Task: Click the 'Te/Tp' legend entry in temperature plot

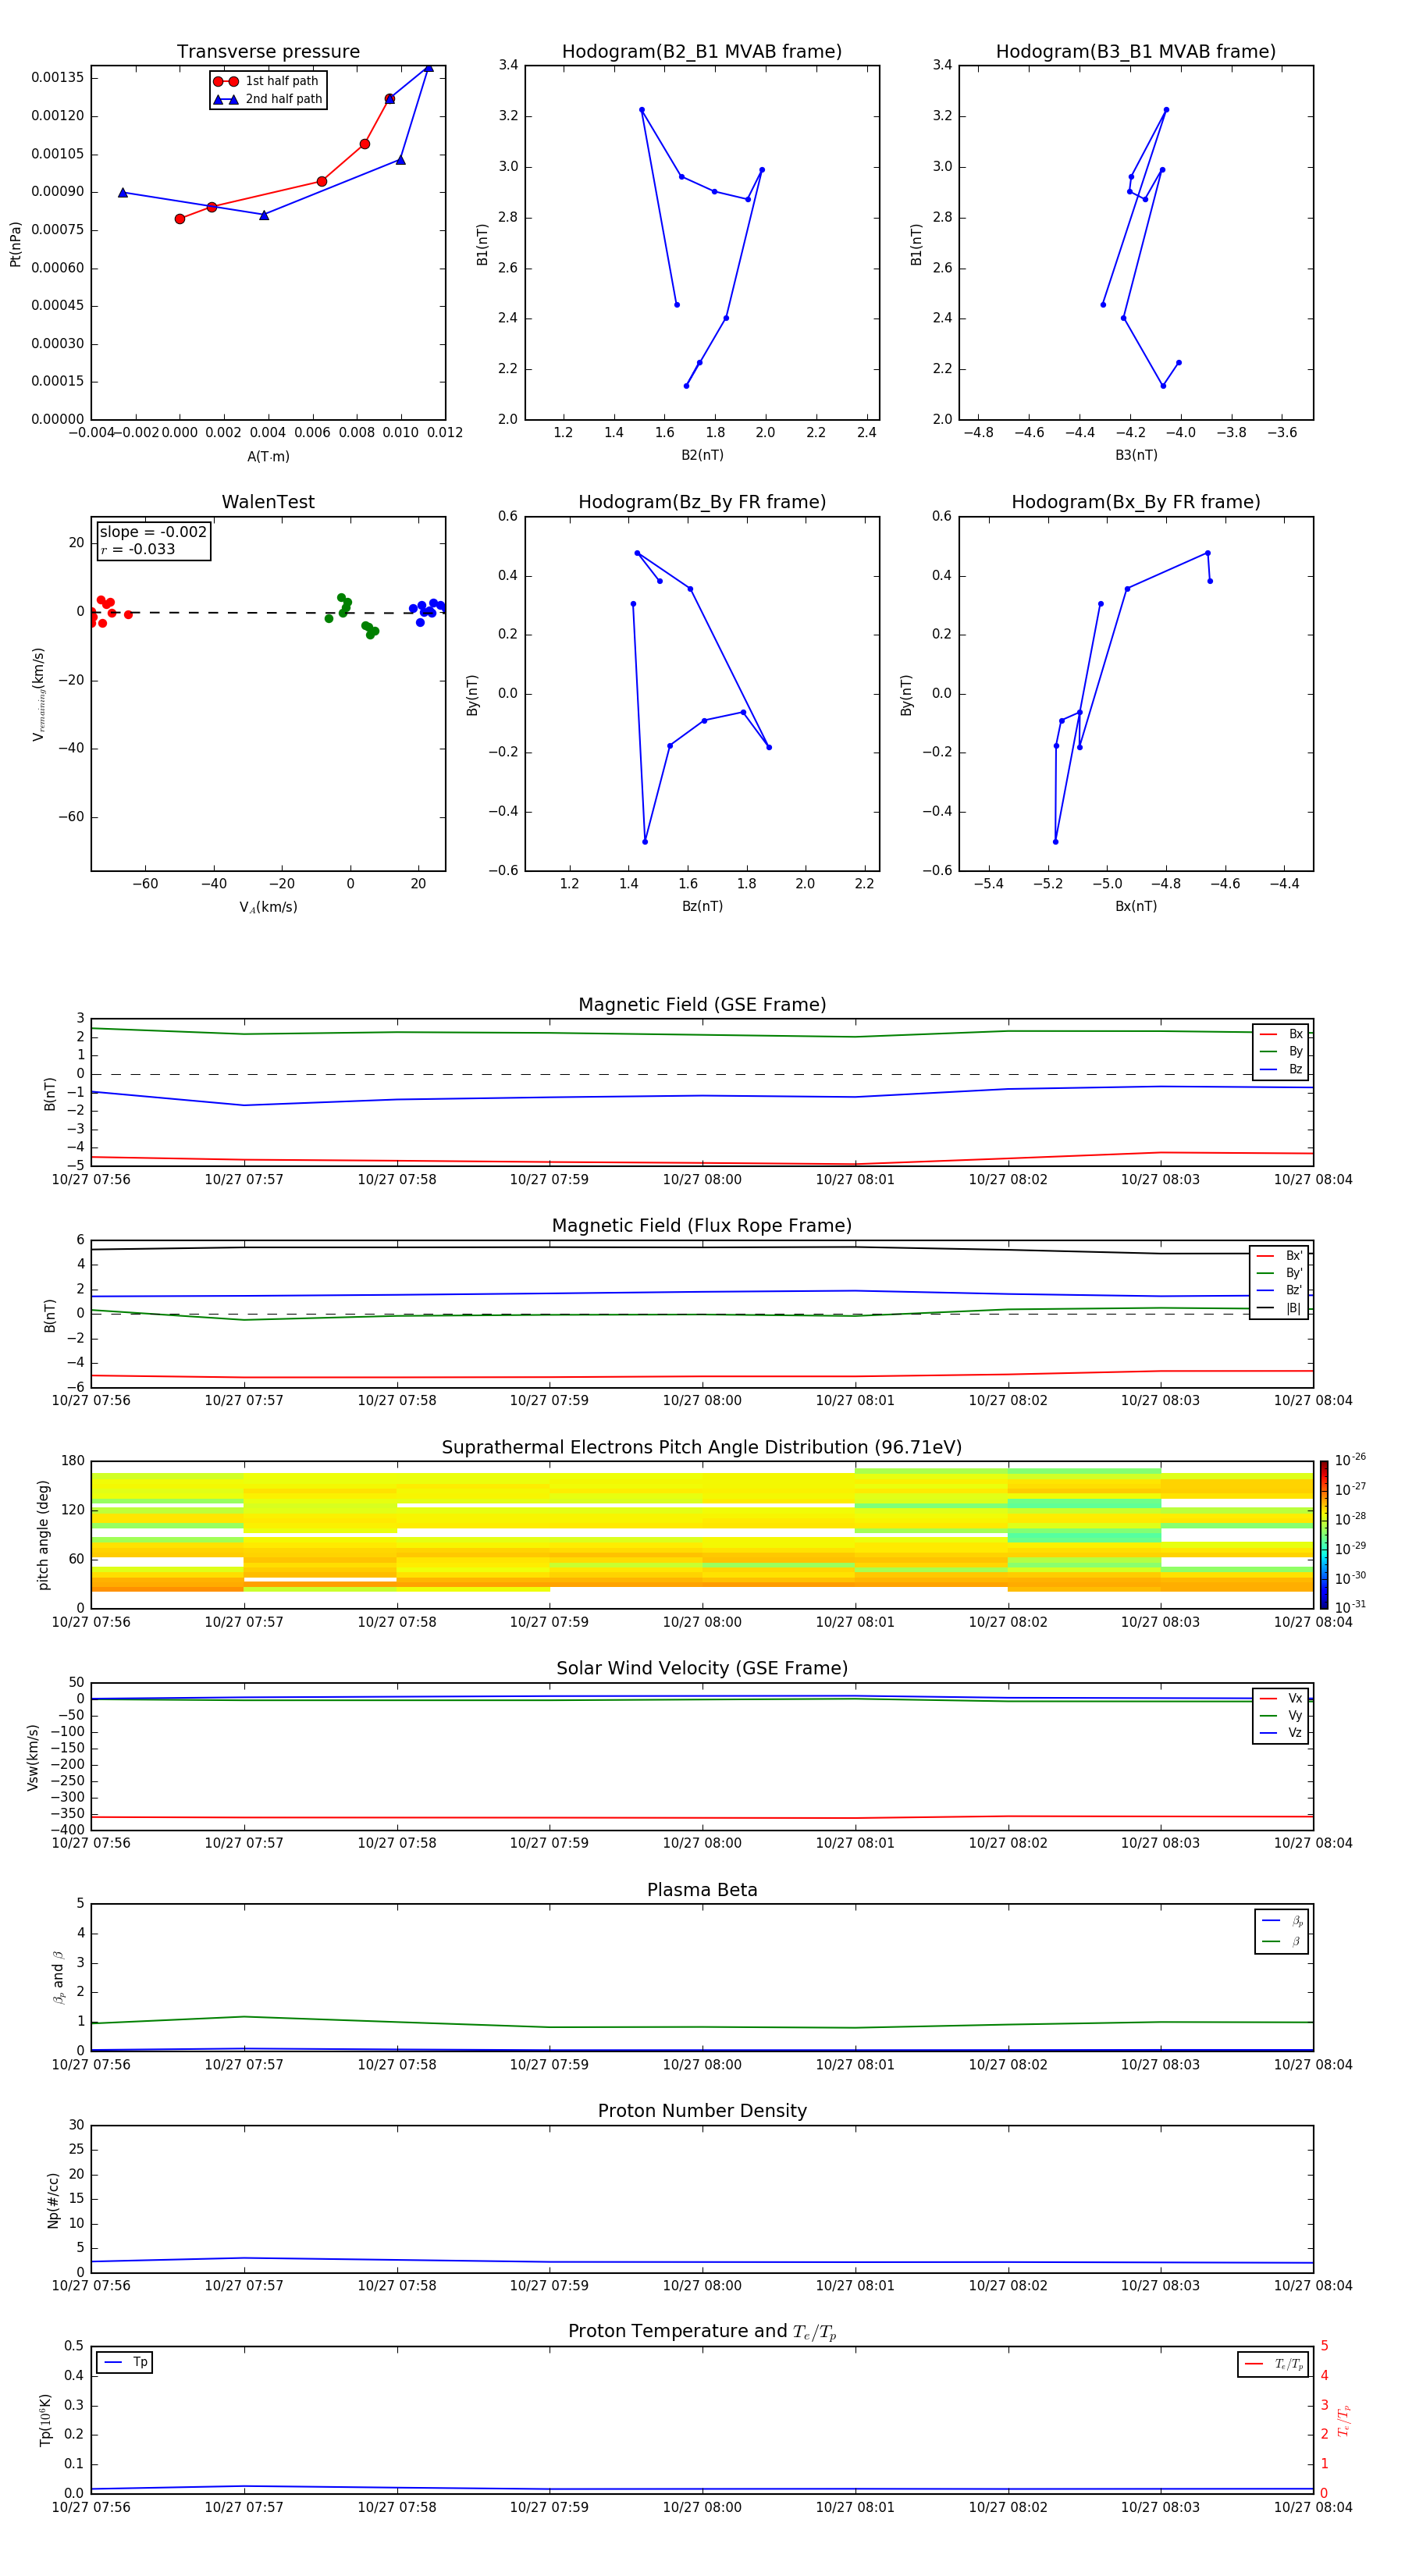Action: 1273,2364
